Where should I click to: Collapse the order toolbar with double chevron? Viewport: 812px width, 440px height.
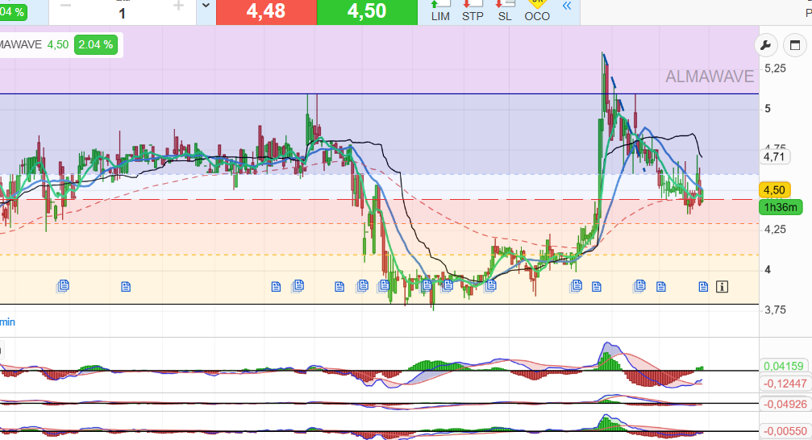pos(567,6)
